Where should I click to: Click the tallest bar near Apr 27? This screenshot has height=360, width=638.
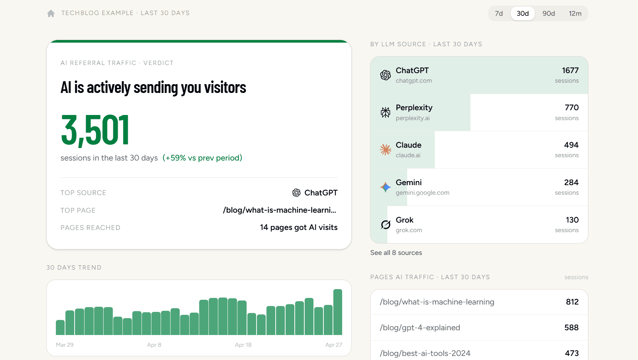pyautogui.click(x=338, y=312)
